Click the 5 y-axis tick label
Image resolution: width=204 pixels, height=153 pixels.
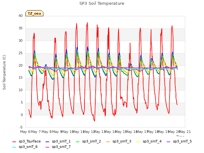click(x=22, y=103)
